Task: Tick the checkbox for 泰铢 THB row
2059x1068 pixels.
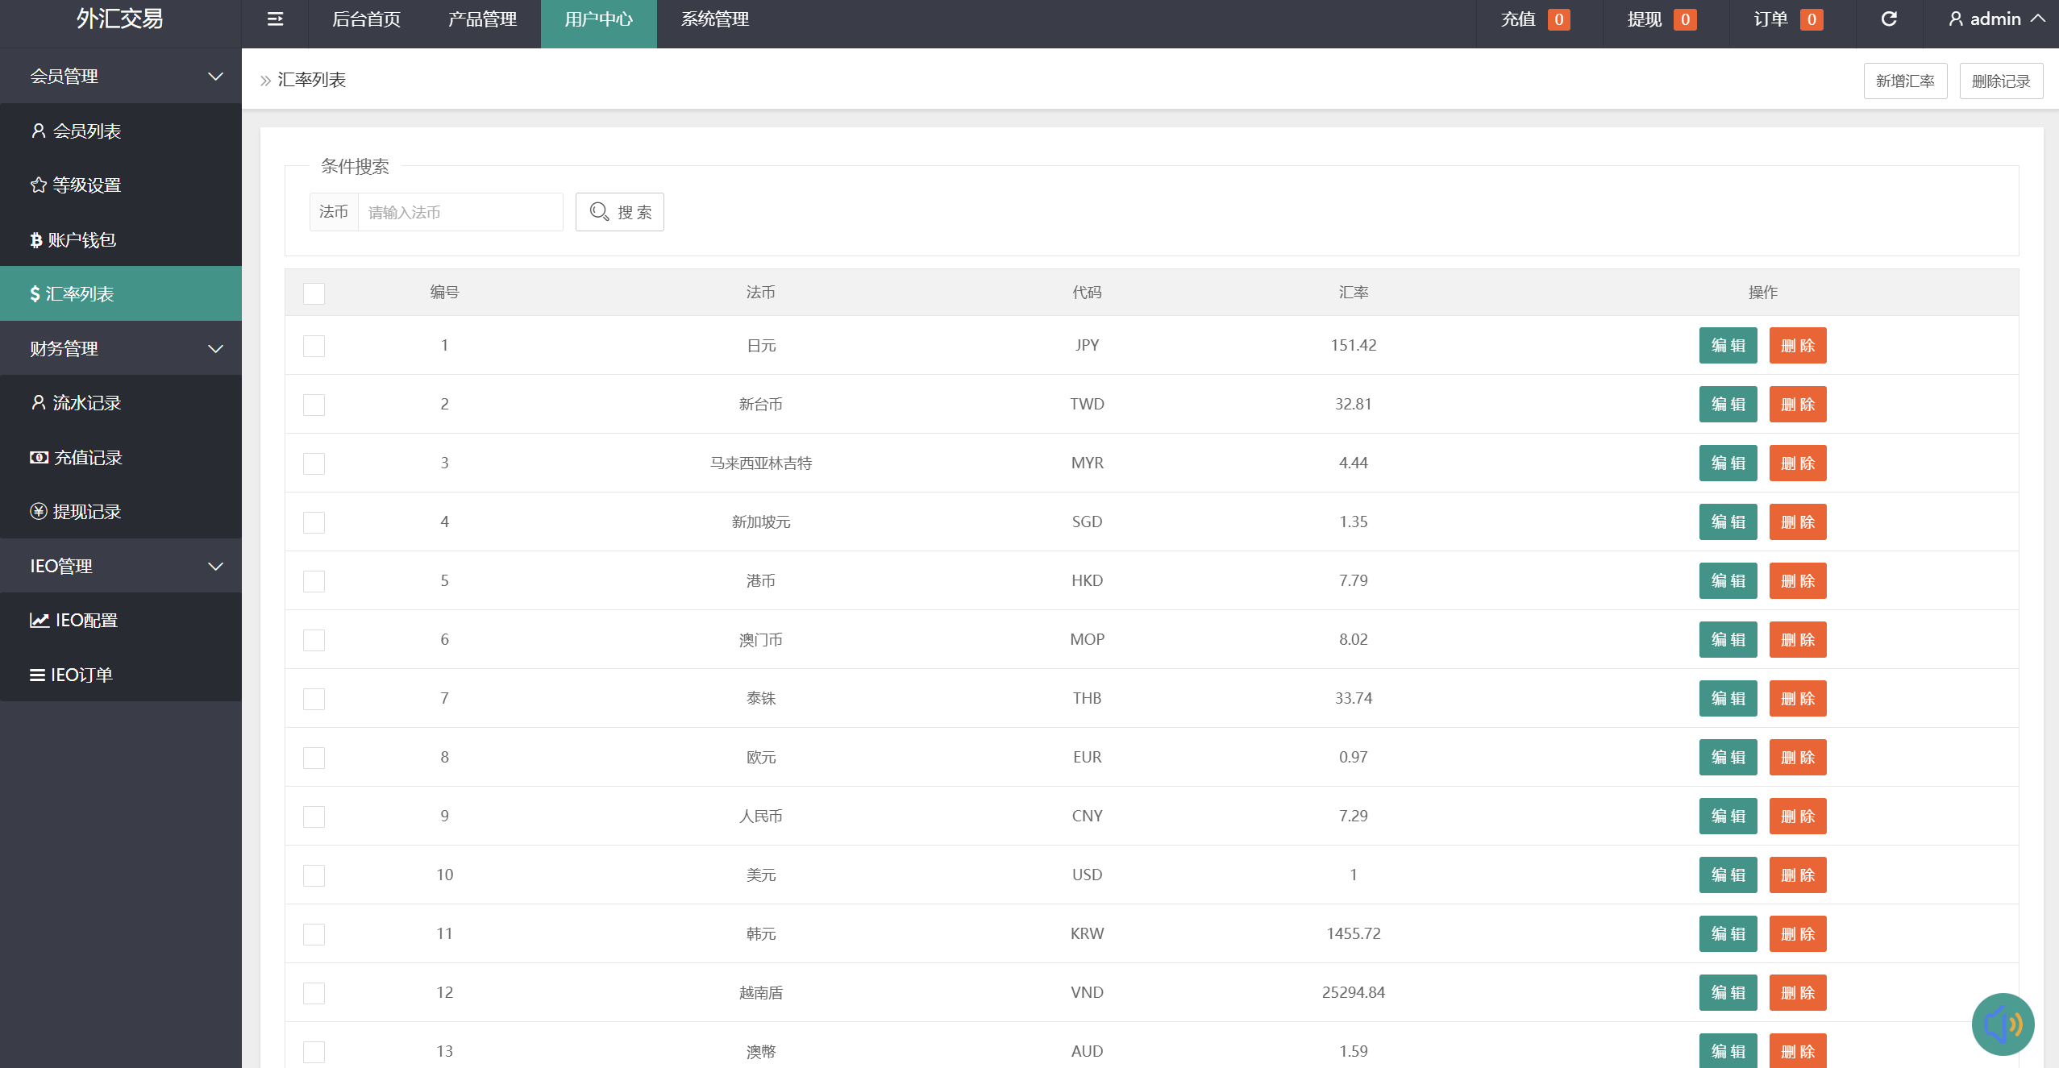Action: click(x=314, y=699)
